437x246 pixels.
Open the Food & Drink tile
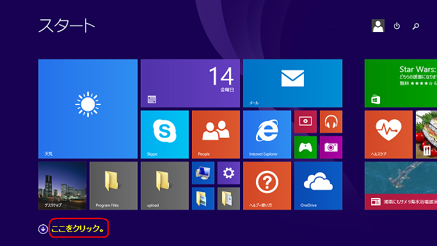[426, 135]
